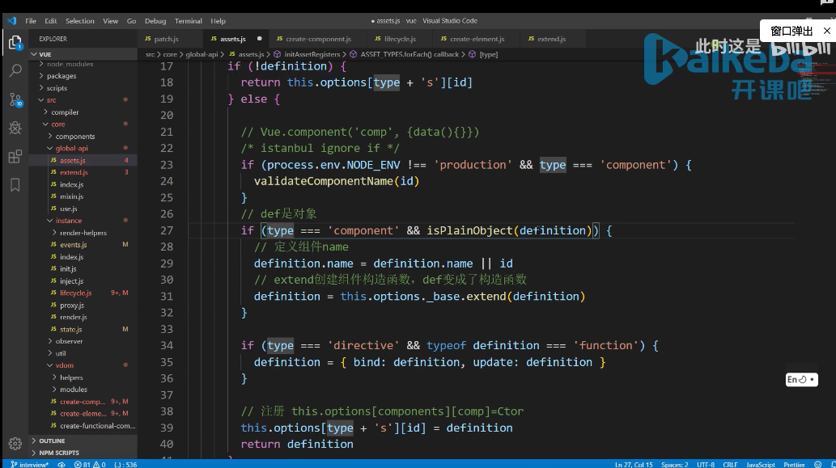Screen dimensions: 836x468
Task: Click the Prettier status item
Action: coord(794,464)
